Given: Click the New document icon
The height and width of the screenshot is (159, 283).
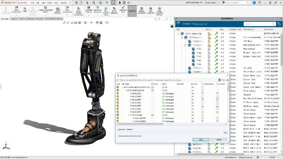Looking at the screenshot, I should [x=81, y=3].
